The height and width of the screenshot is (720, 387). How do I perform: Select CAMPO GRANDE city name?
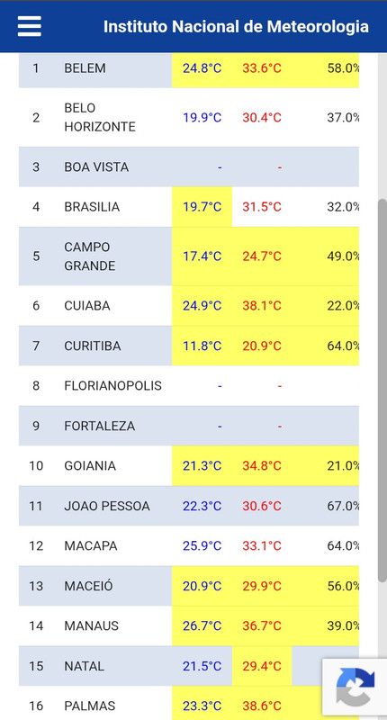[x=89, y=256]
